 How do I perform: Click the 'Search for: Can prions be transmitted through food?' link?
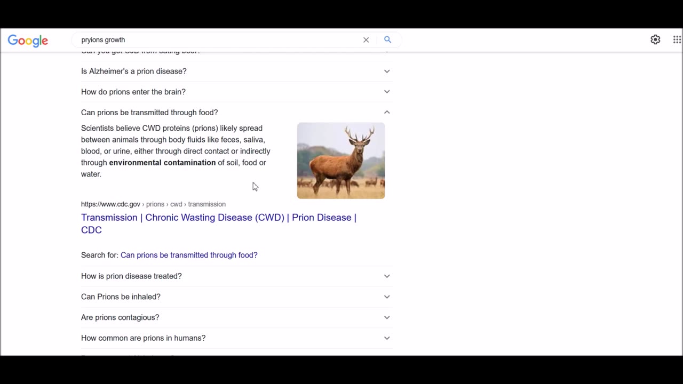click(x=189, y=255)
